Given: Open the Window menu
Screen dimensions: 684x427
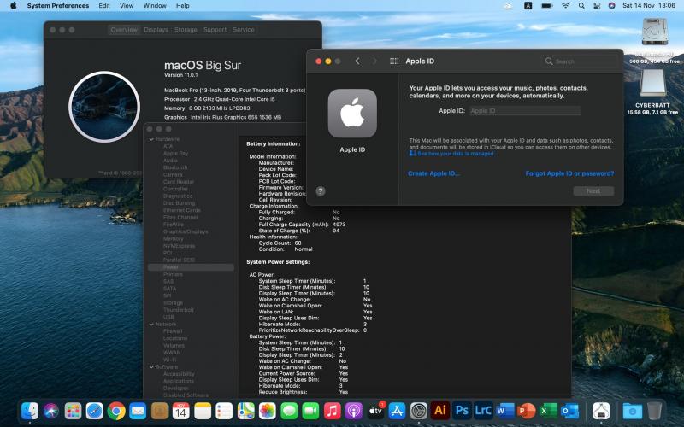Looking at the screenshot, I should pos(155,6).
